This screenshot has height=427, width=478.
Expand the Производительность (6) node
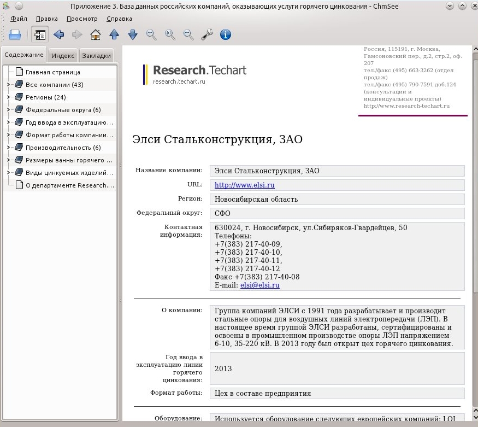point(9,147)
